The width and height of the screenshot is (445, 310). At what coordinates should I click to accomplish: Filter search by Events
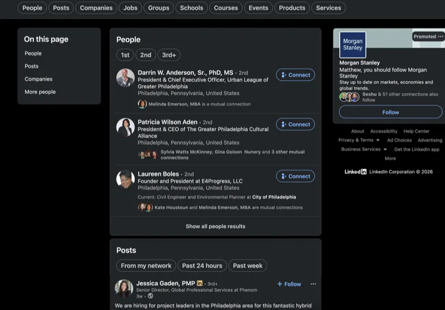[x=259, y=8]
